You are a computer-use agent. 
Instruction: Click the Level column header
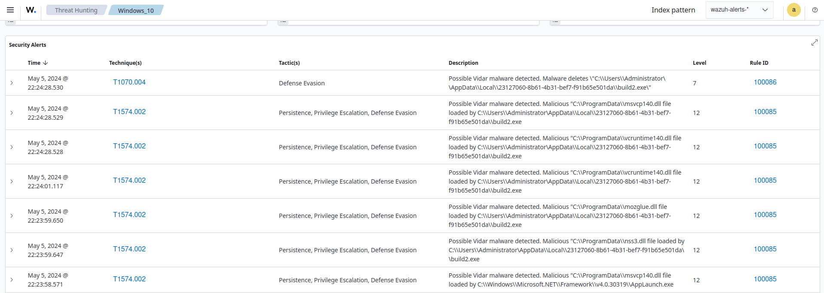tap(699, 63)
